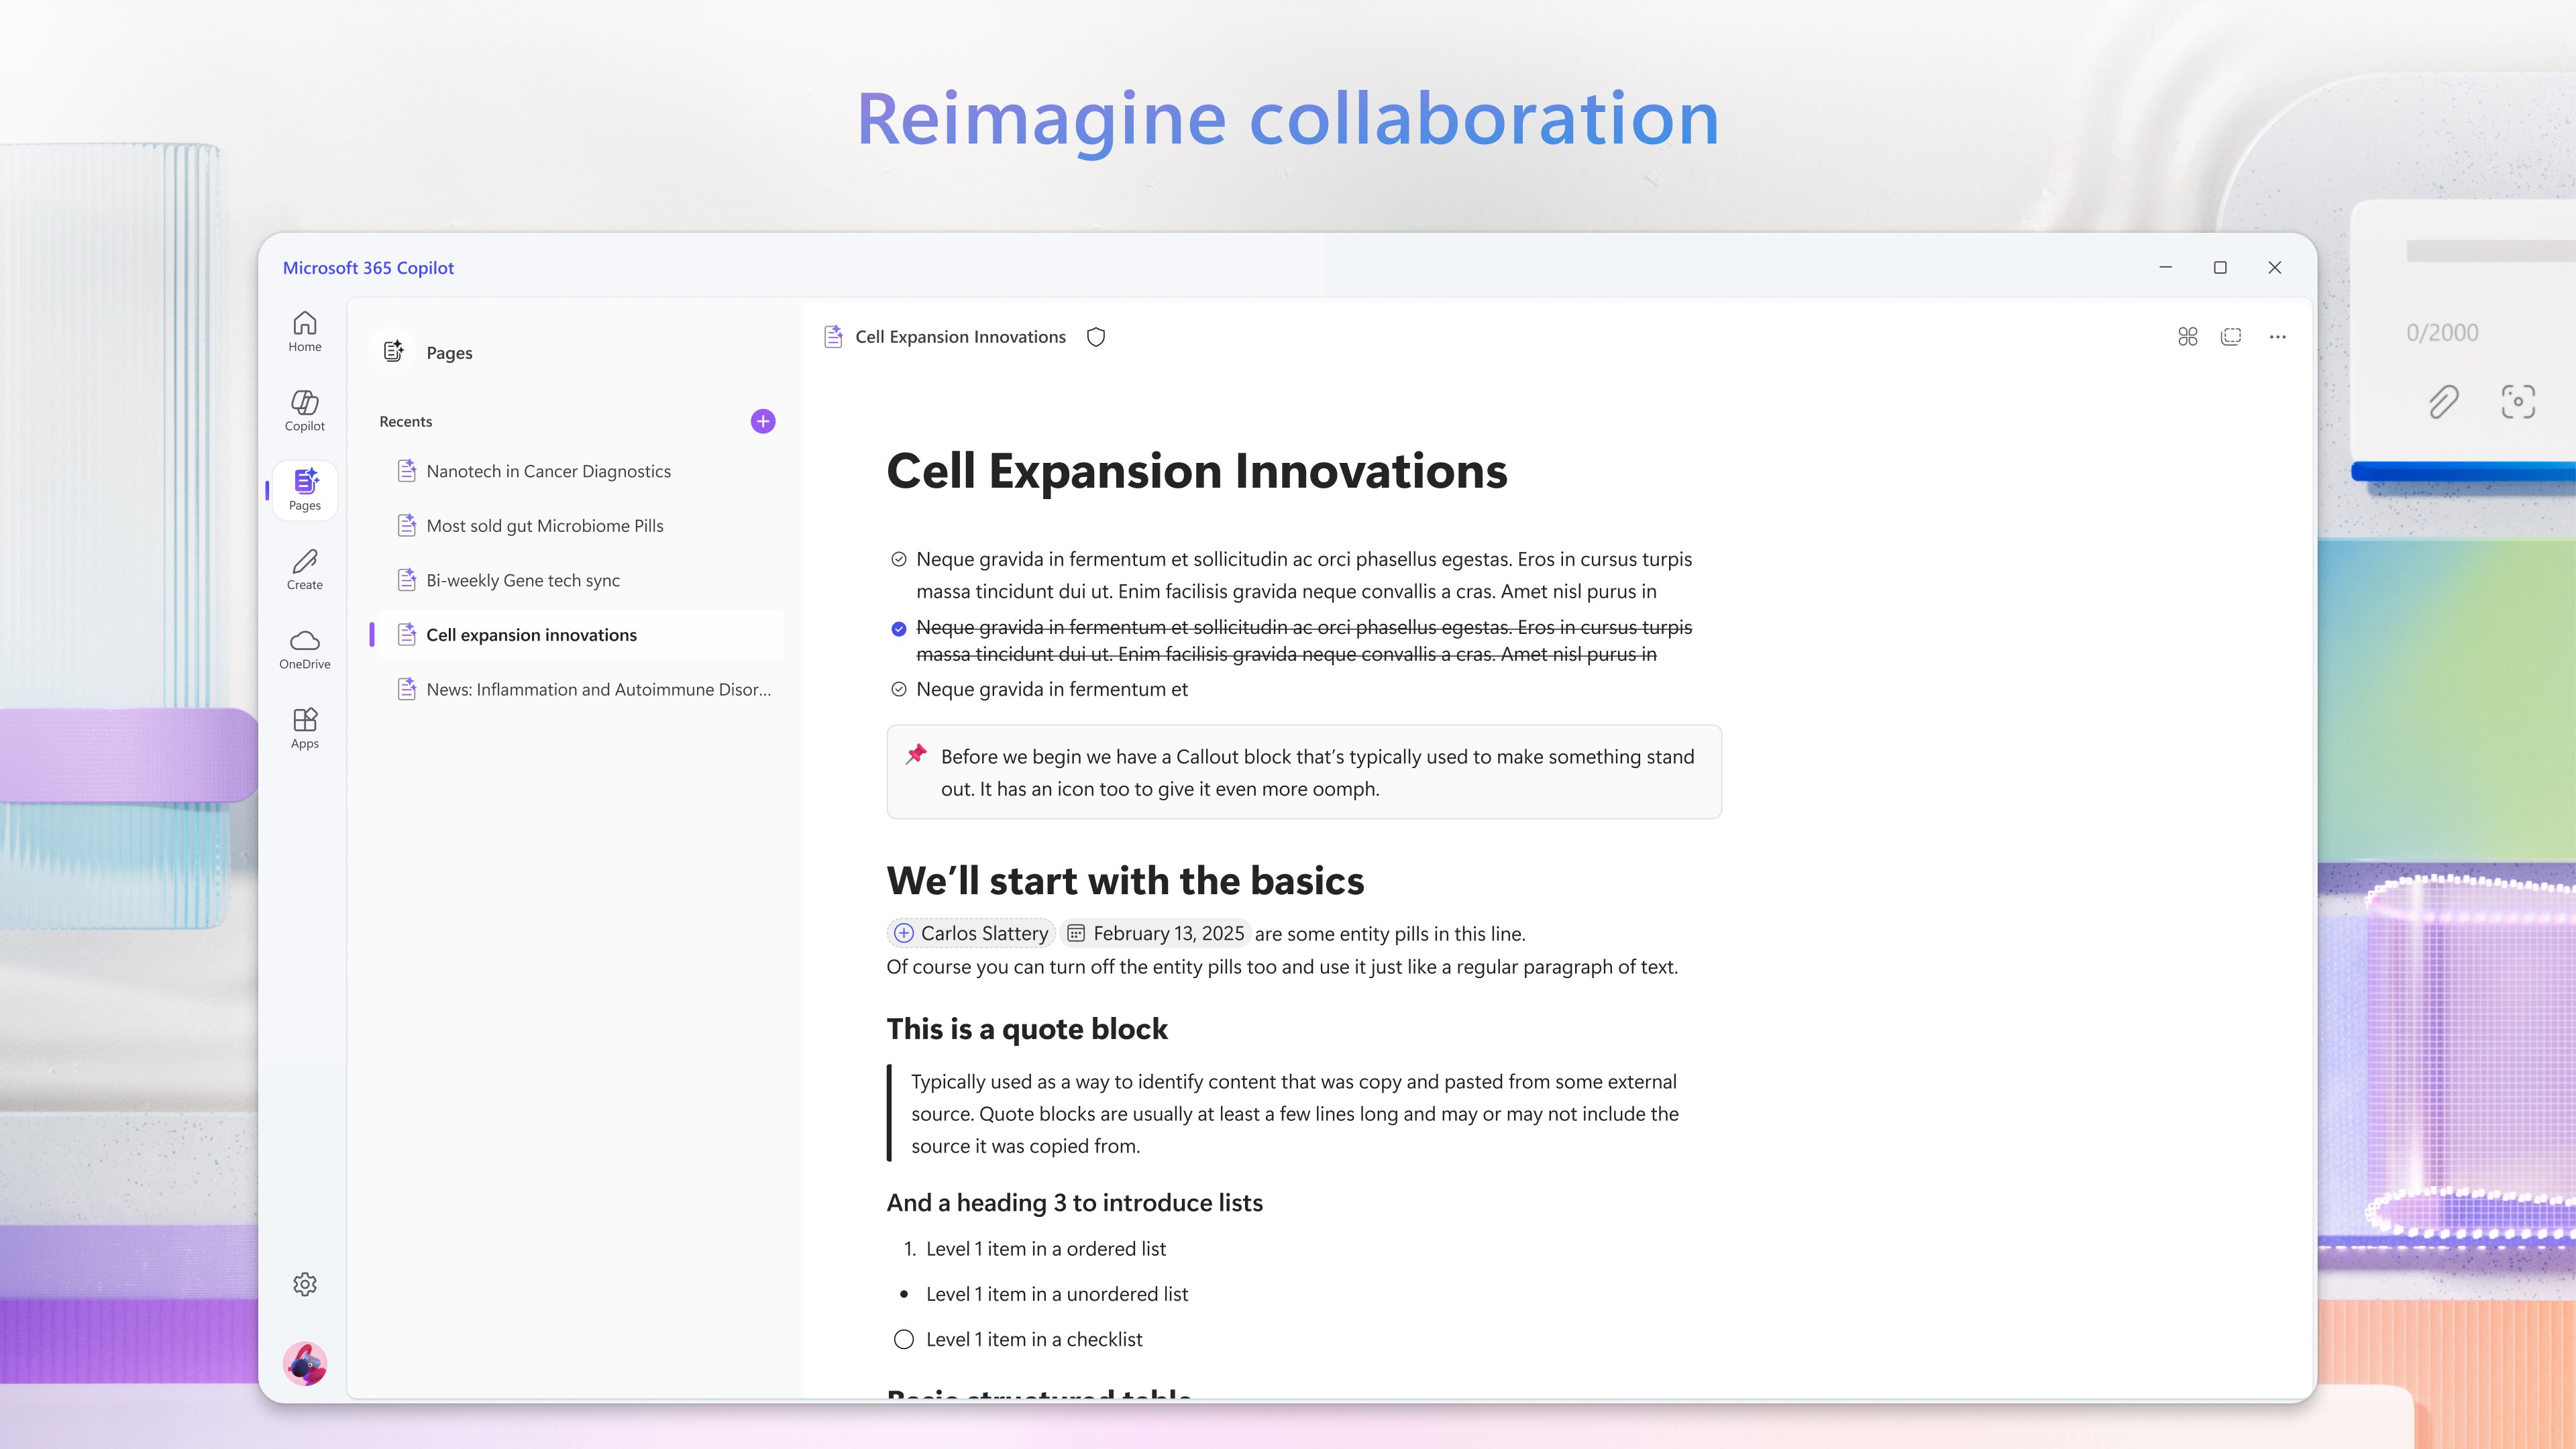
Task: Open settings via the gear icon
Action: 305,1284
